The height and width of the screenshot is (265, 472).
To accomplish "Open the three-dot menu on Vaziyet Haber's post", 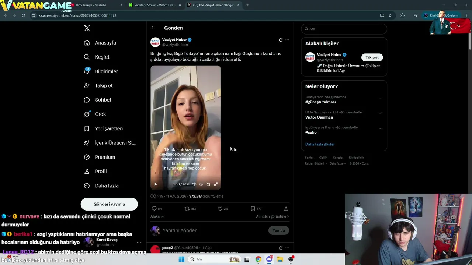I will pyautogui.click(x=287, y=40).
